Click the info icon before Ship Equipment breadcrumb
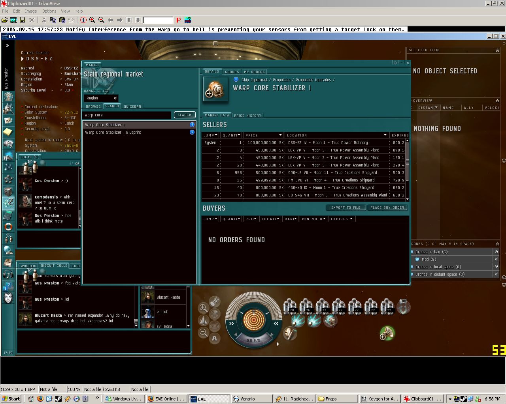 pos(236,79)
